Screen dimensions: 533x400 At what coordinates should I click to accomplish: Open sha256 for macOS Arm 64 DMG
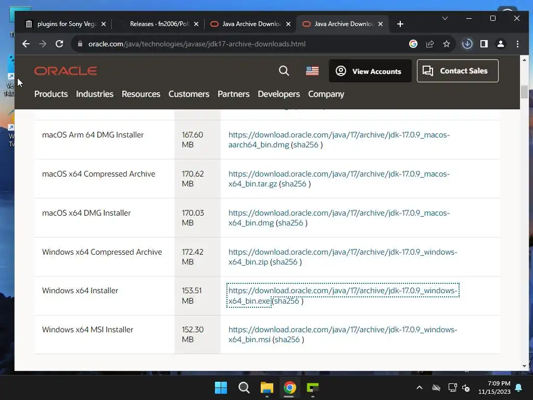pos(305,145)
